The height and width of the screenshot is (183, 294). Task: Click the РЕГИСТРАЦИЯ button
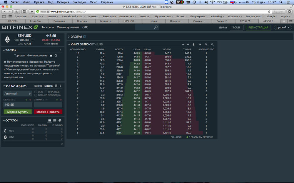click(258, 28)
